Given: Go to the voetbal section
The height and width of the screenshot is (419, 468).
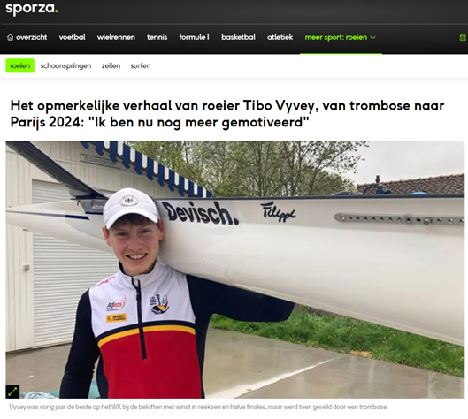Looking at the screenshot, I should click(x=72, y=37).
